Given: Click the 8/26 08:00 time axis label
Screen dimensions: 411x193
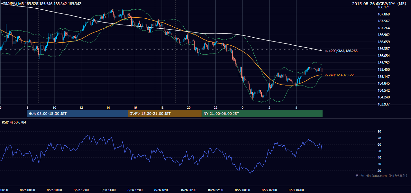Looking at the screenshot, I should (27, 190).
